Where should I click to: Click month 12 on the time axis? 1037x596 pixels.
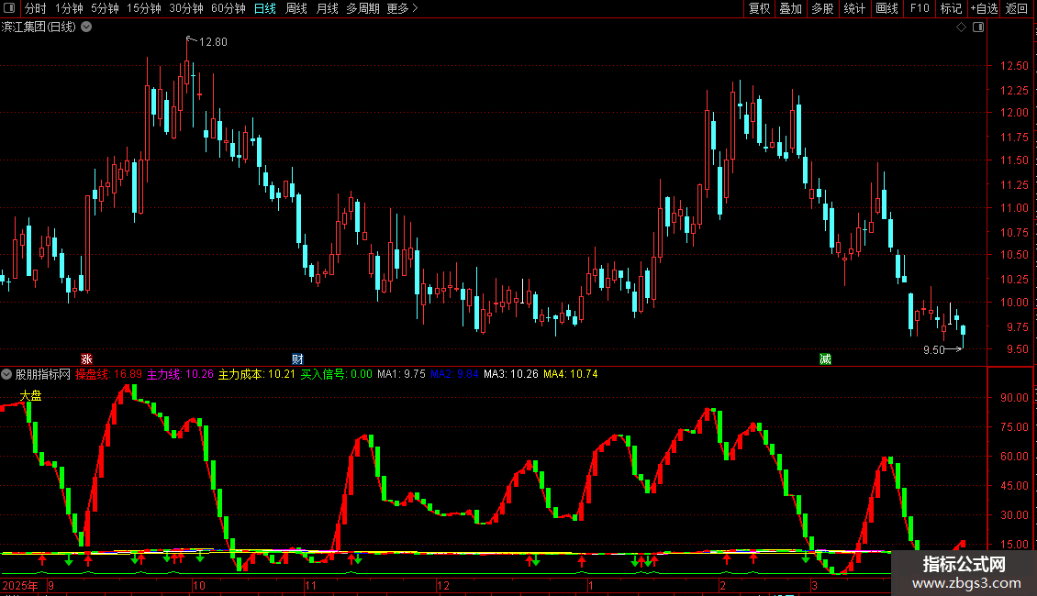[443, 585]
